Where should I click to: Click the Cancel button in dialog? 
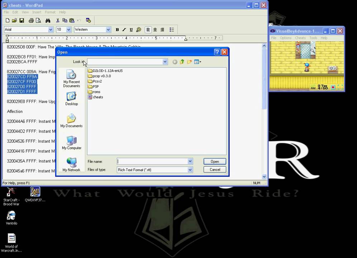click(215, 169)
